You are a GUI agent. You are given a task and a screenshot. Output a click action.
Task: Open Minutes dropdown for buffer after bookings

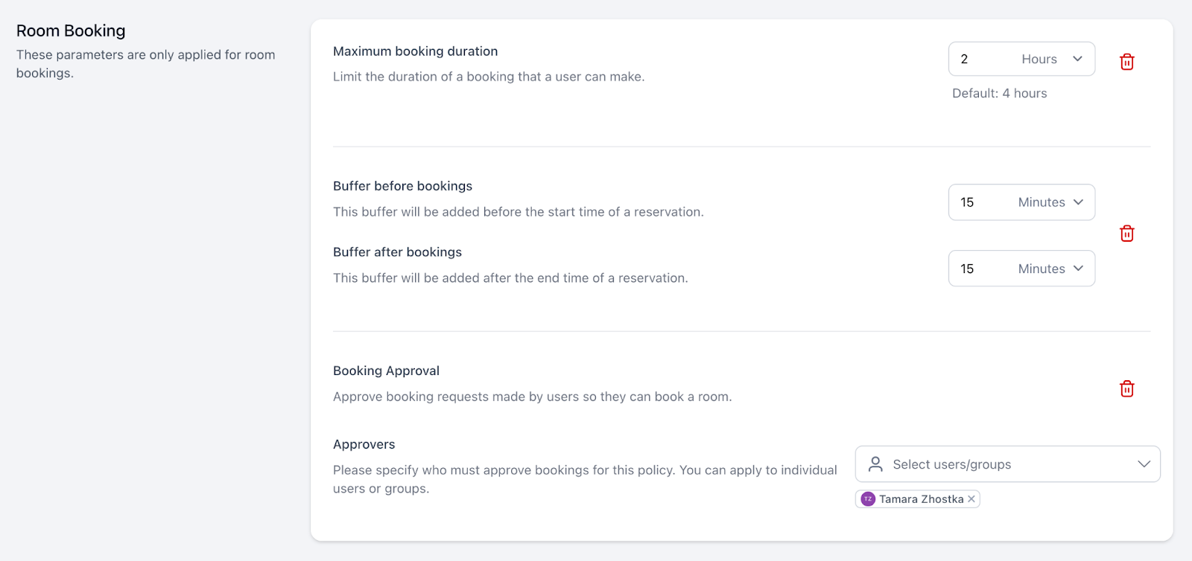tap(1050, 269)
